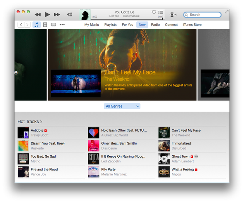Select the New tab

click(x=142, y=24)
